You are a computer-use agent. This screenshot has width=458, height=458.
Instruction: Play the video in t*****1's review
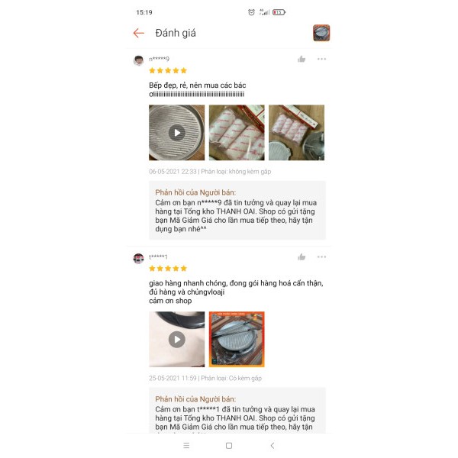pyautogui.click(x=177, y=339)
